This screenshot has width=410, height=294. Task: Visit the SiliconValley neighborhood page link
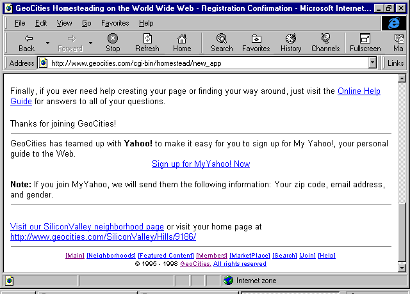(x=87, y=226)
